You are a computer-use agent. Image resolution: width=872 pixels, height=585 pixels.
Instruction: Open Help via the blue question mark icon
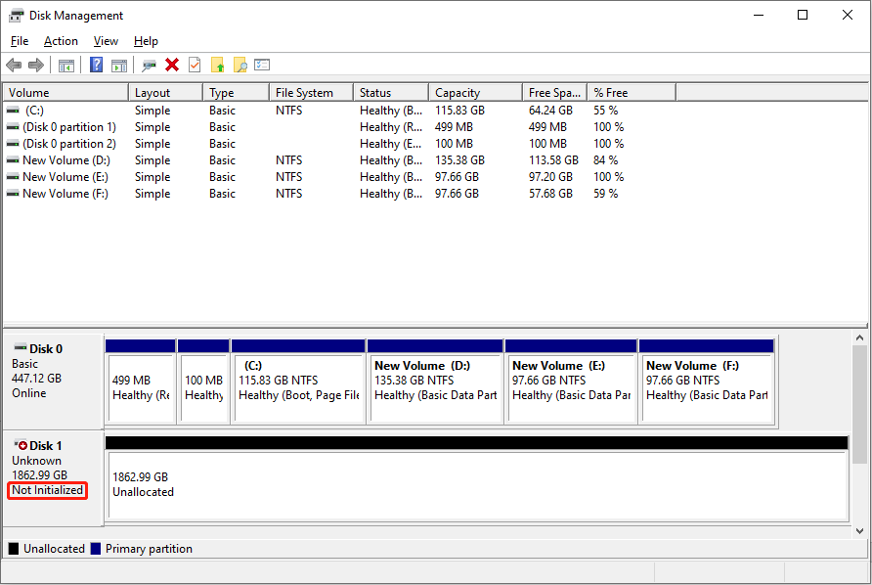(x=96, y=66)
